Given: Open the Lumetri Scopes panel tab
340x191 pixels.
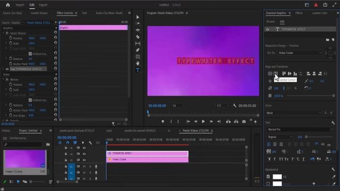Looking at the screenshot, I should (x=39, y=13).
